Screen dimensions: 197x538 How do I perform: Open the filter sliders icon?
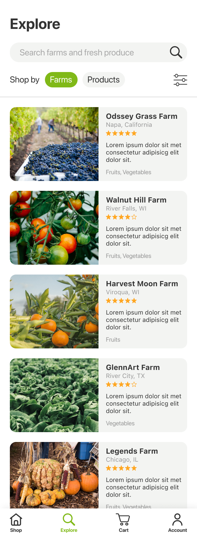click(x=180, y=80)
